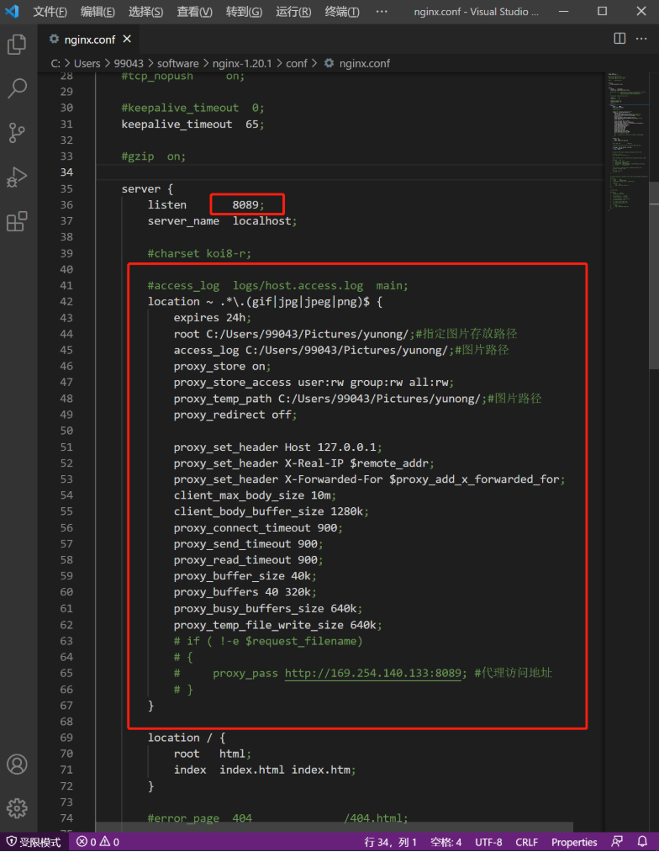The width and height of the screenshot is (659, 852).
Task: Click 'proxy_store on;' line
Action: [222, 366]
